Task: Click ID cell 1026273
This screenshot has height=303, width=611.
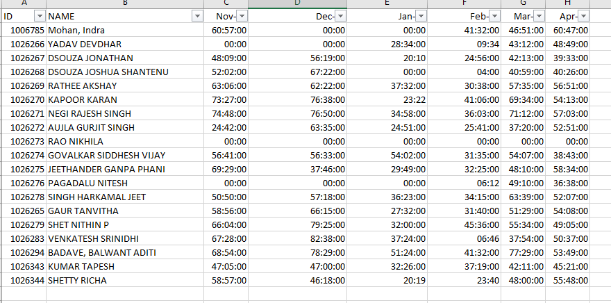Action: point(24,142)
